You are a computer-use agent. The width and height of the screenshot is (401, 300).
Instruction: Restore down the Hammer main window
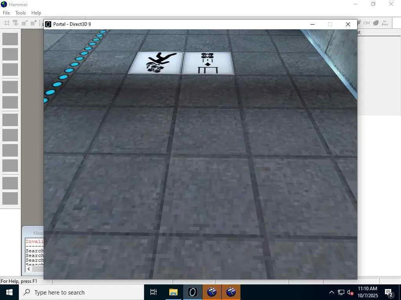tap(373, 4)
